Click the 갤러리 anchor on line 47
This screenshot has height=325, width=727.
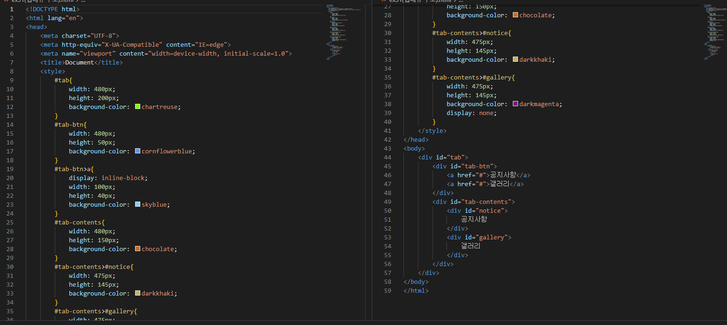click(x=485, y=184)
